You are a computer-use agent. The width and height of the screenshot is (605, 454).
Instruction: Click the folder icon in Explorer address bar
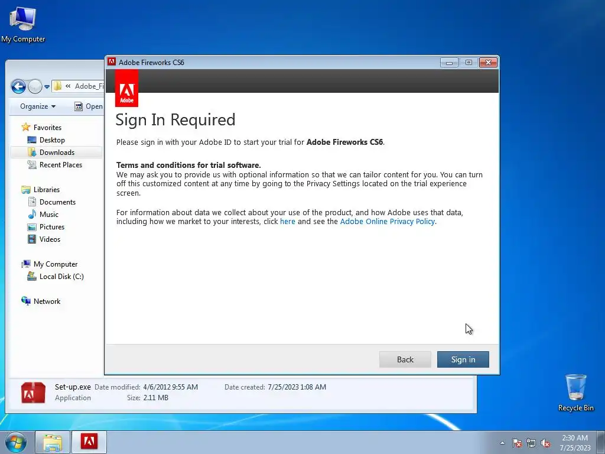pos(57,86)
